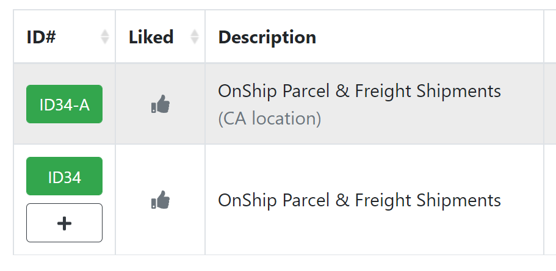Image resolution: width=556 pixels, height=271 pixels.
Task: Select the Description column header
Action: 267,37
